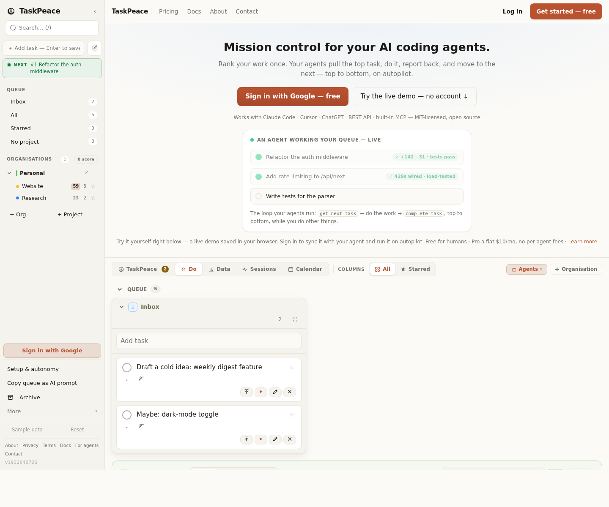Switch to the Do tab

coord(189,269)
